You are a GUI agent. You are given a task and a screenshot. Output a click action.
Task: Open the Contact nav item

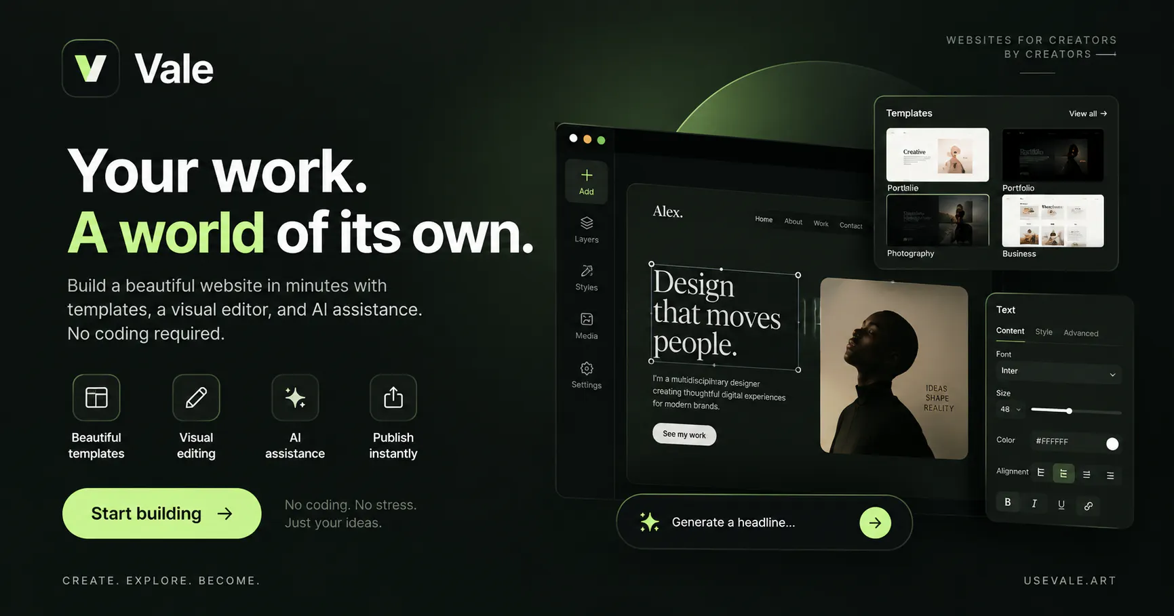pos(851,226)
